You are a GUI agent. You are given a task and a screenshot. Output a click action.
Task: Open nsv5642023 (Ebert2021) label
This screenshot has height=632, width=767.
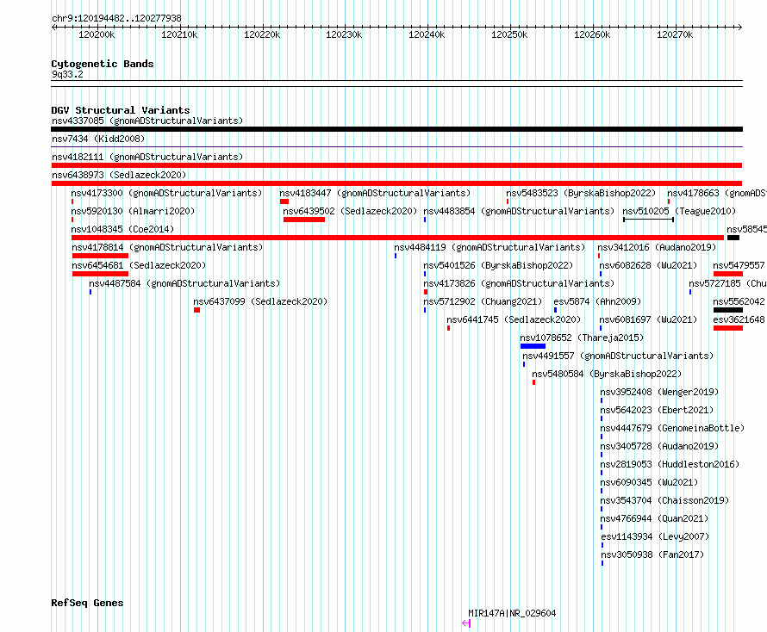(x=657, y=410)
